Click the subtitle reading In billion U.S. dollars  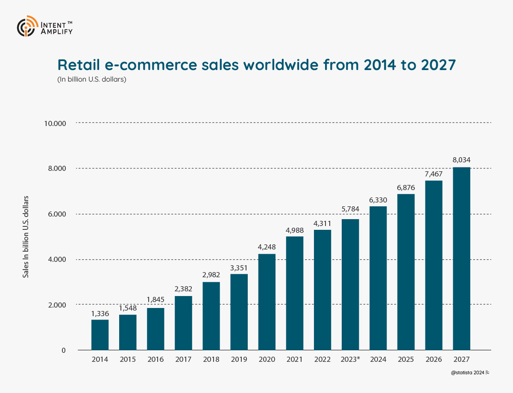tap(92, 79)
